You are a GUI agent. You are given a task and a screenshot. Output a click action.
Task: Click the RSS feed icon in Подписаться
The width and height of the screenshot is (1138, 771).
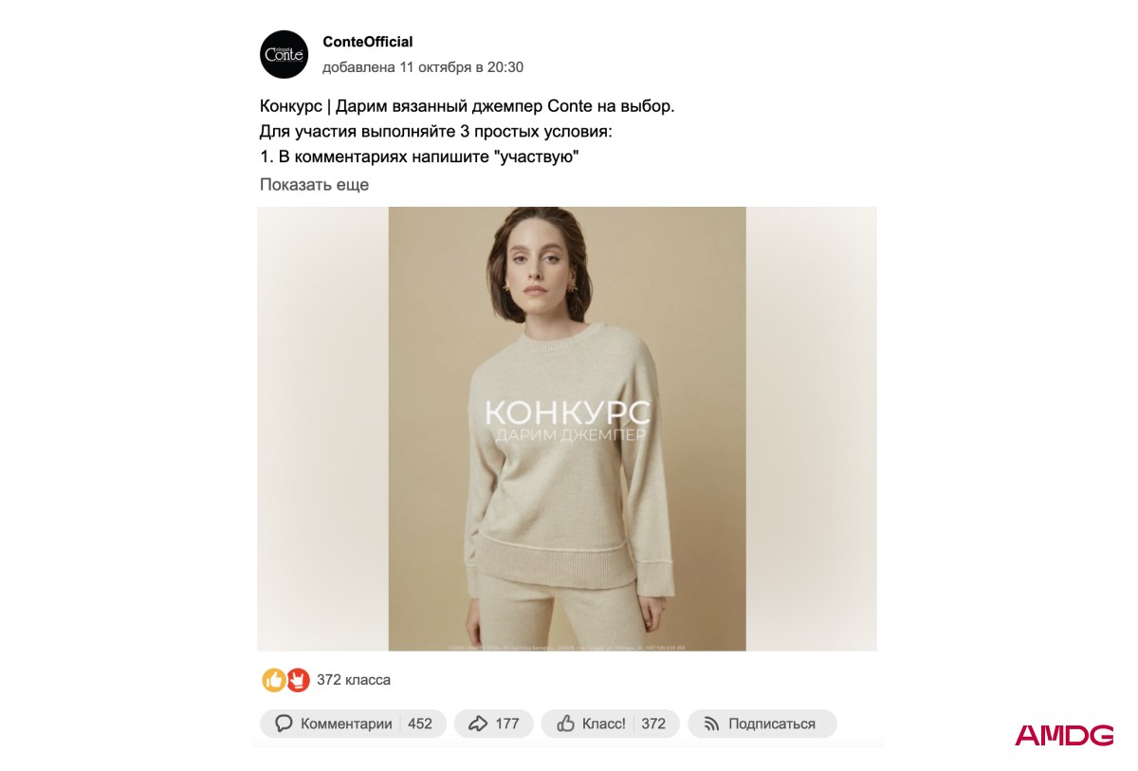(711, 724)
